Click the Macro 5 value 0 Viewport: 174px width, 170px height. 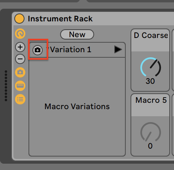[150, 146]
